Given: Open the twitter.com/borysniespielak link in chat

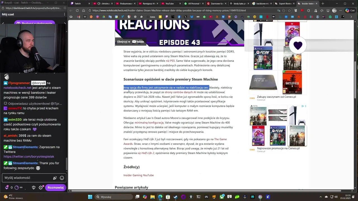Looking at the screenshot, I should click(29, 157).
